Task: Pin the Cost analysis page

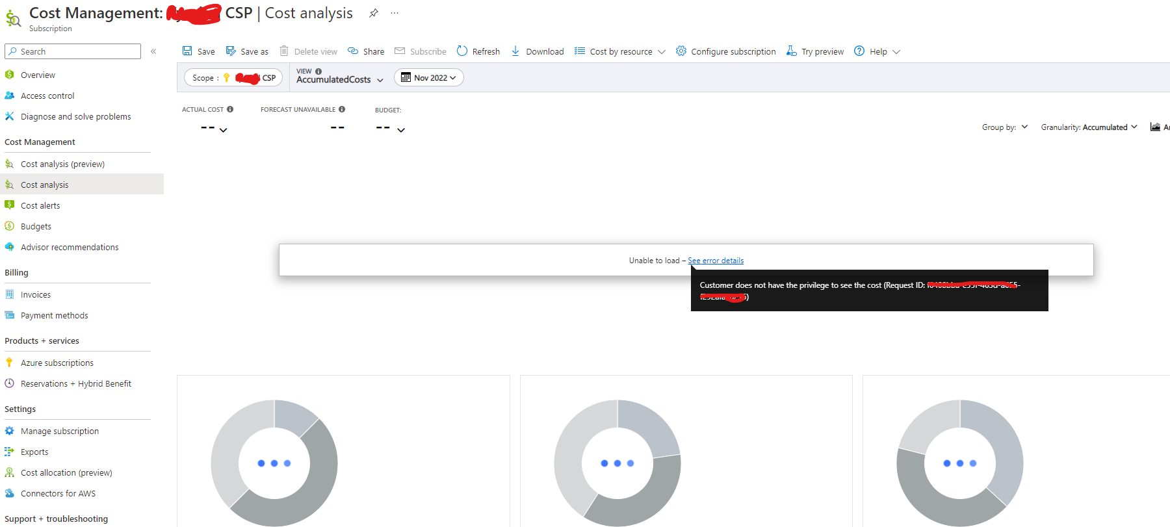Action: pos(374,13)
